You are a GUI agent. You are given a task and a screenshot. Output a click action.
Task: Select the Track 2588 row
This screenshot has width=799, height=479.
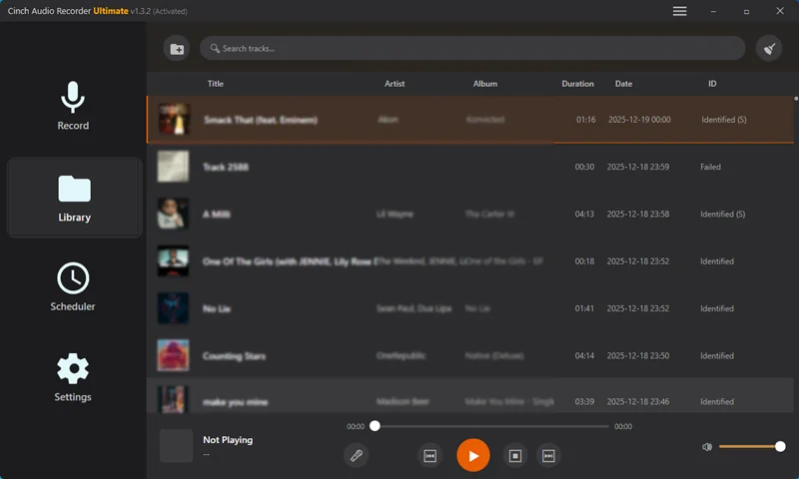469,167
